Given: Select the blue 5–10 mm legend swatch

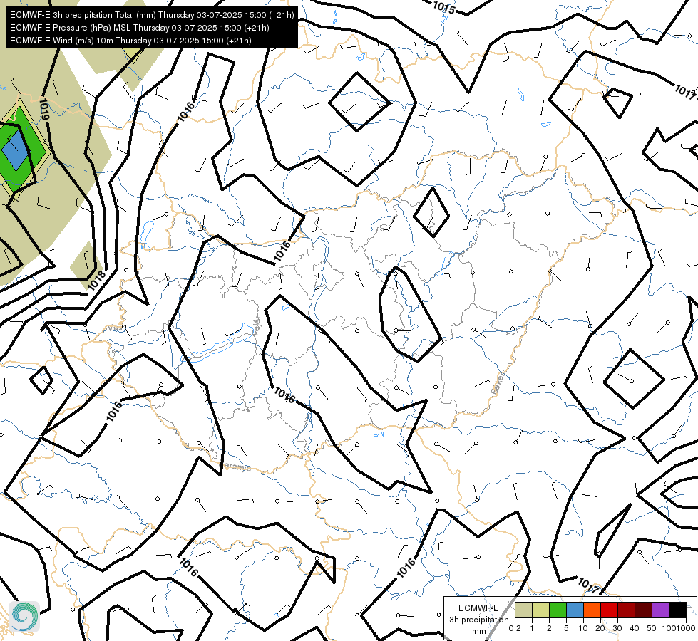Looking at the screenshot, I should pyautogui.click(x=575, y=610).
